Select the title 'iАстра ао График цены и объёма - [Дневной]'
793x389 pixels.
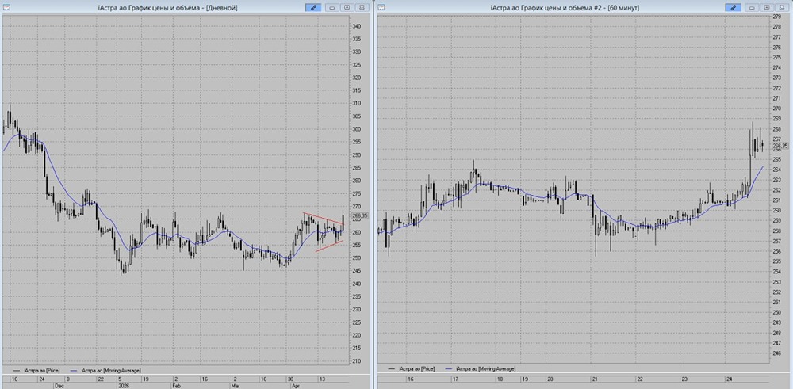[167, 8]
